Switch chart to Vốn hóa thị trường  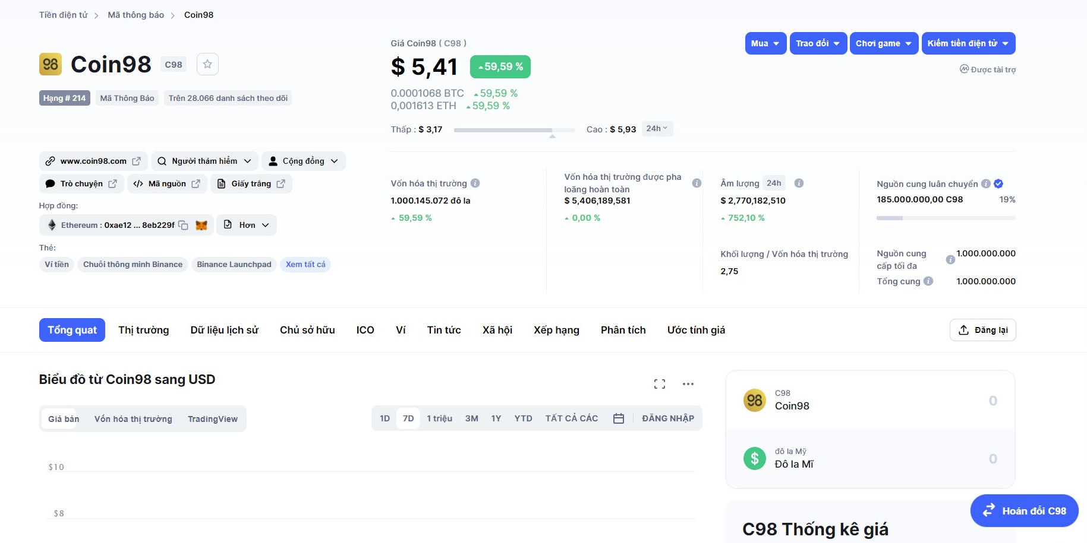pyautogui.click(x=133, y=419)
